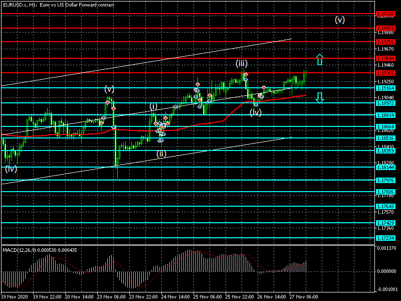Click the cyan 1.18664 price level tag
Viewport: 401px width, 301px height.
click(385, 127)
